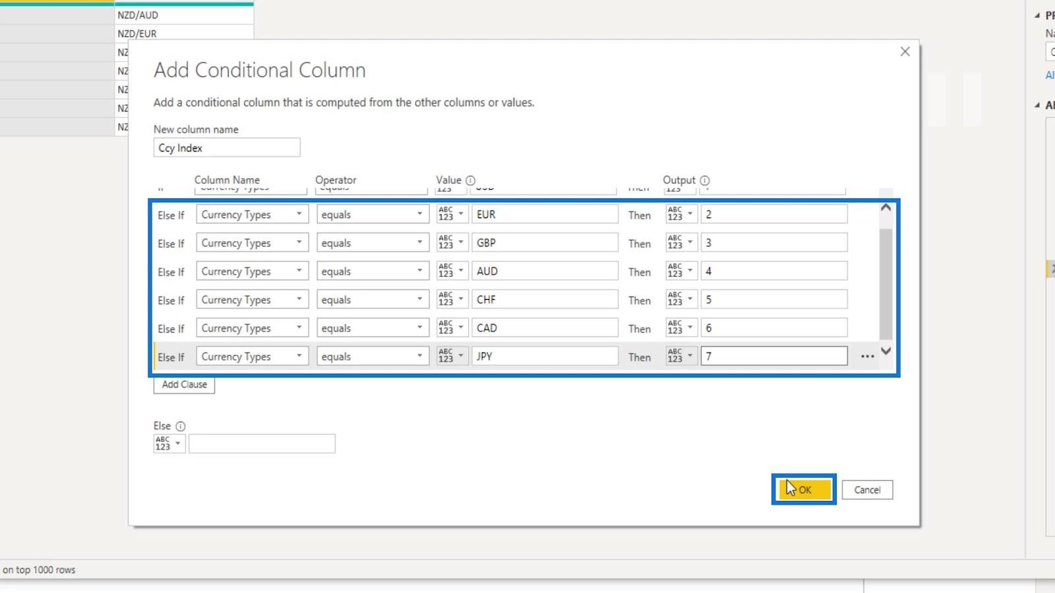1055x593 pixels.
Task: Open the Column Name dropdown in the CAD row
Action: pos(252,327)
